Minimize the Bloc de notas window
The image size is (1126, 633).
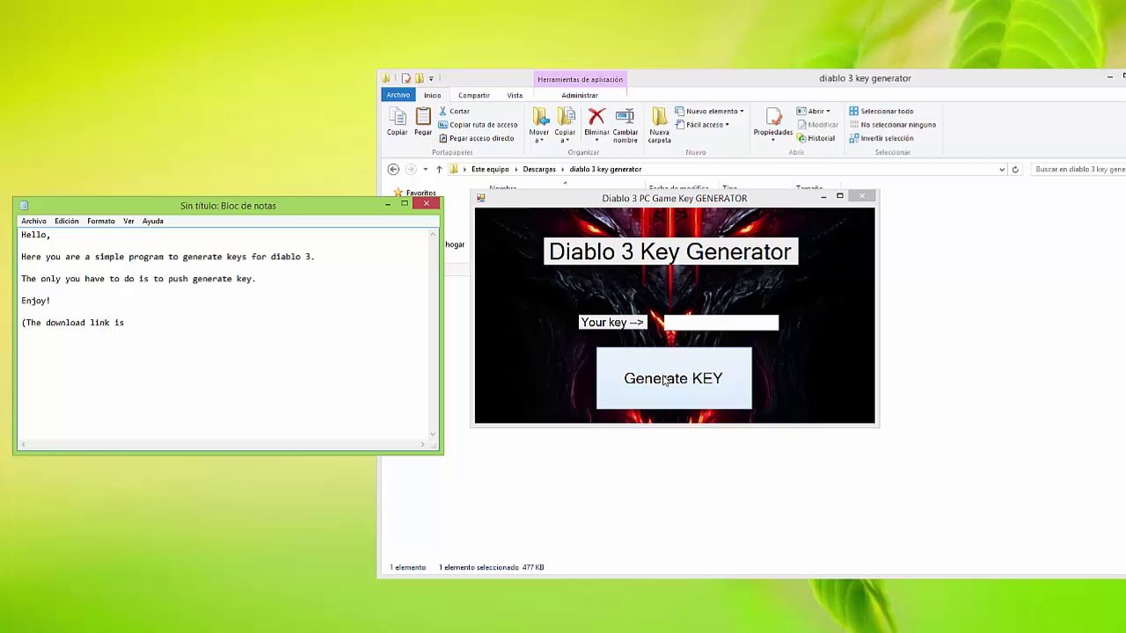pyautogui.click(x=388, y=205)
